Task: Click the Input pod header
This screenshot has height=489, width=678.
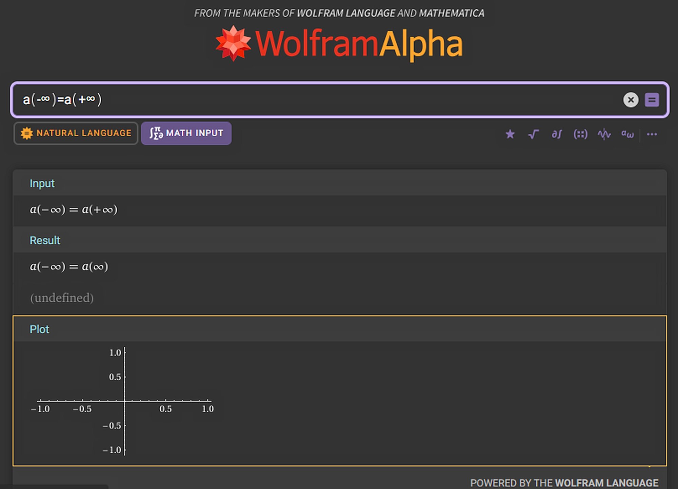Action: click(x=42, y=183)
